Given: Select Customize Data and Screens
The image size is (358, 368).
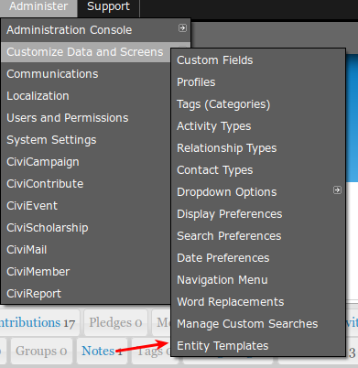Looking at the screenshot, I should 85,52.
